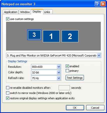Screen dimensions: 107x113
Task: Switch to the Application tab
Action: pos(11,12)
